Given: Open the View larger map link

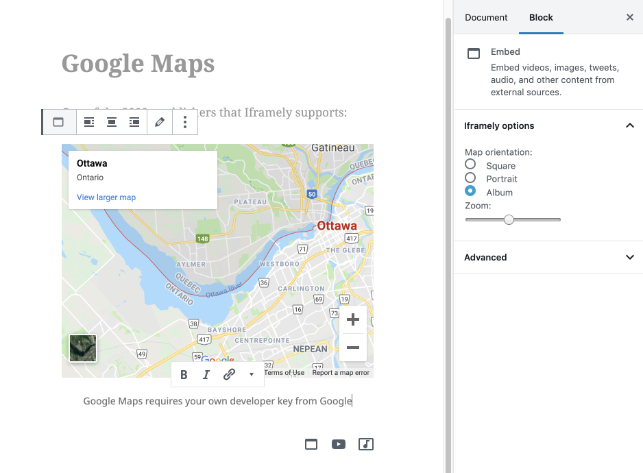Looking at the screenshot, I should 106,197.
